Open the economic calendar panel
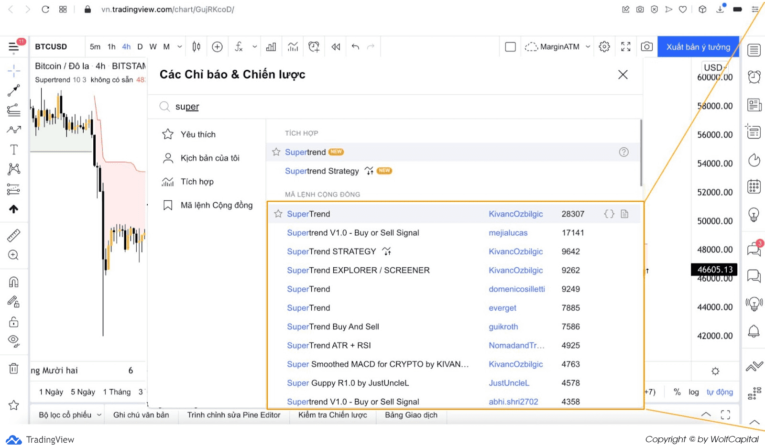 [x=754, y=186]
